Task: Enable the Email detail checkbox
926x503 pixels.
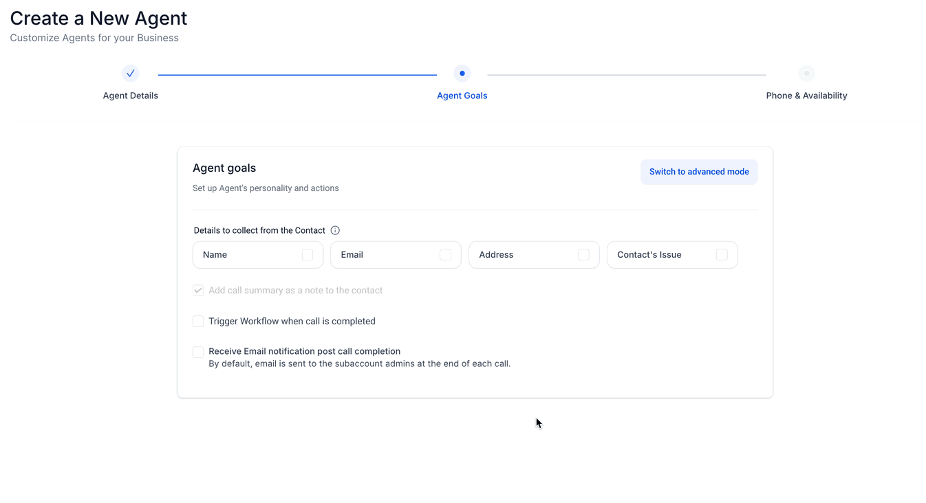Action: tap(446, 255)
